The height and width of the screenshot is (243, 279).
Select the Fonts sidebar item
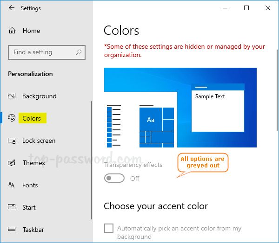[x=30, y=185]
